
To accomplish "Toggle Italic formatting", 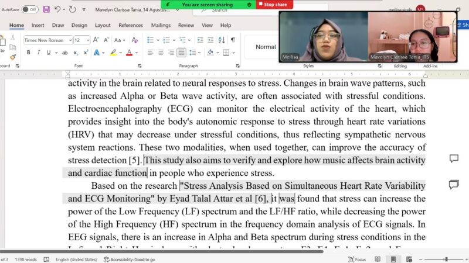I will click(x=38, y=53).
